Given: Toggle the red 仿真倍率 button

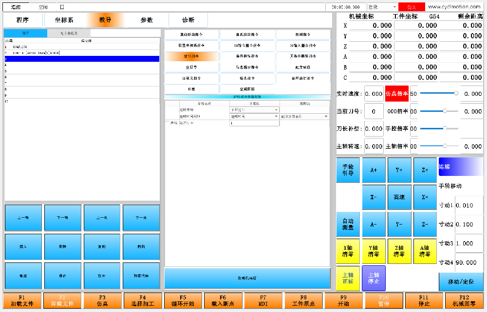Looking at the screenshot, I should click(x=396, y=94).
